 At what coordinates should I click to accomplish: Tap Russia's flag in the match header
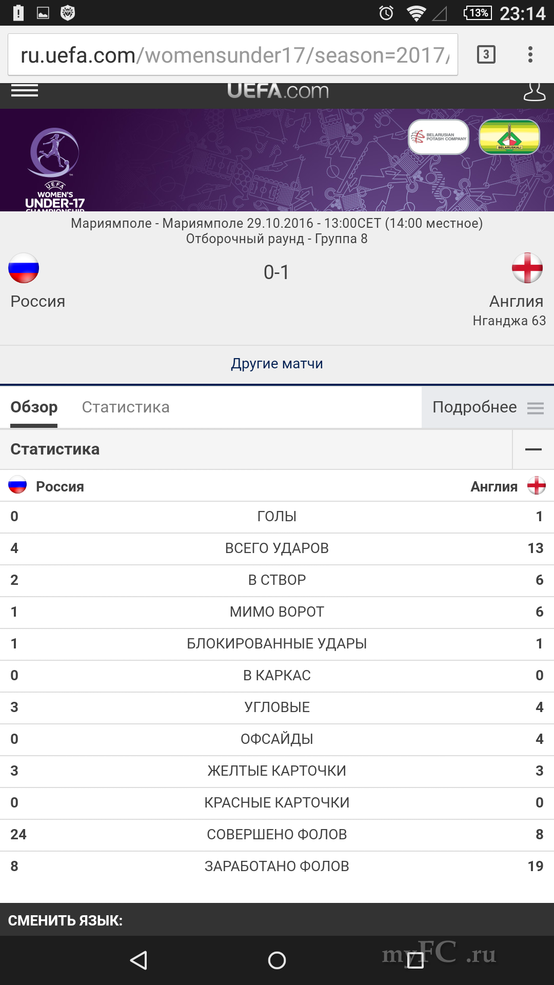coord(24,268)
